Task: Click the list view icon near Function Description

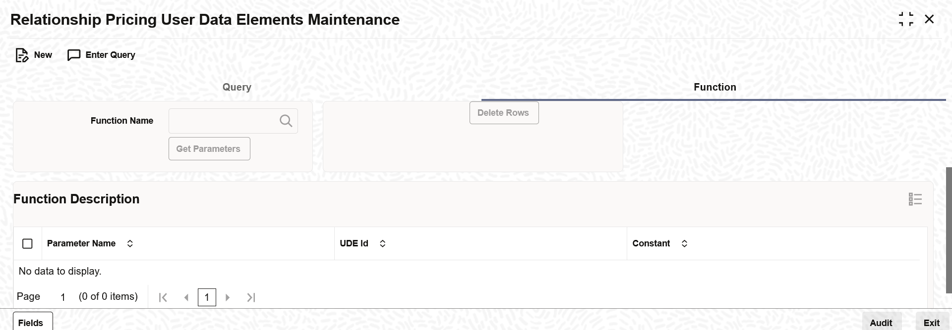Action: pyautogui.click(x=915, y=198)
